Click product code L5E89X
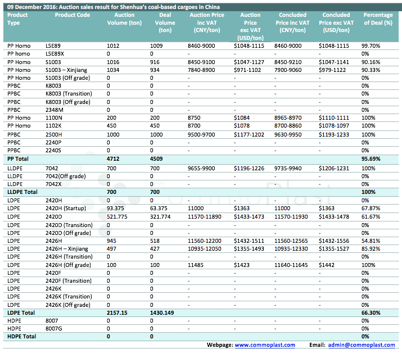 [x=55, y=53]
